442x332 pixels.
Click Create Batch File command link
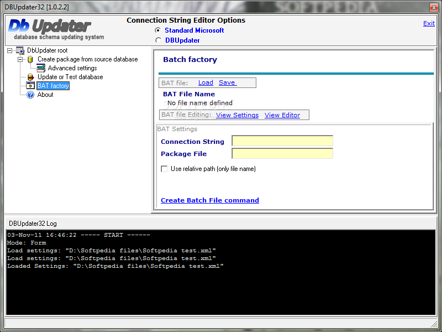pyautogui.click(x=210, y=200)
